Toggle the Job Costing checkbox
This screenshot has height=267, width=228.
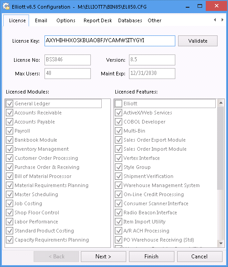(x=10, y=203)
